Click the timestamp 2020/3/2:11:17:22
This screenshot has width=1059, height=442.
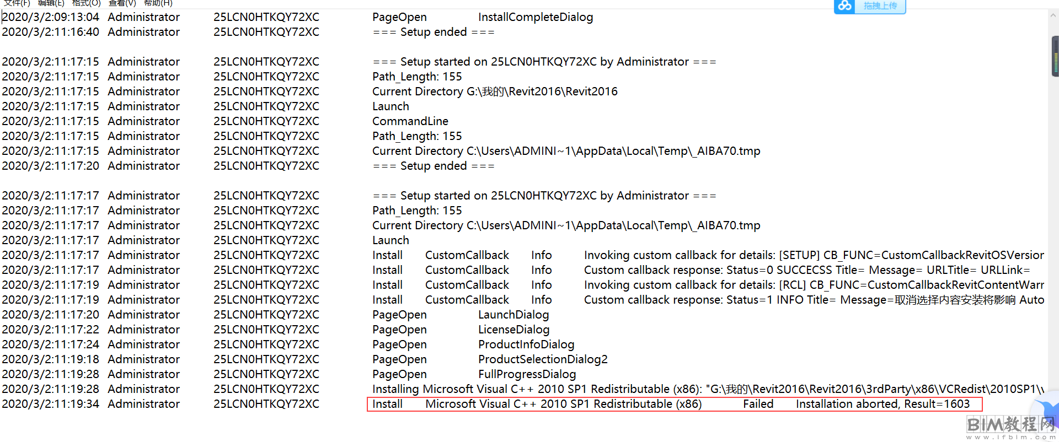[x=51, y=330]
